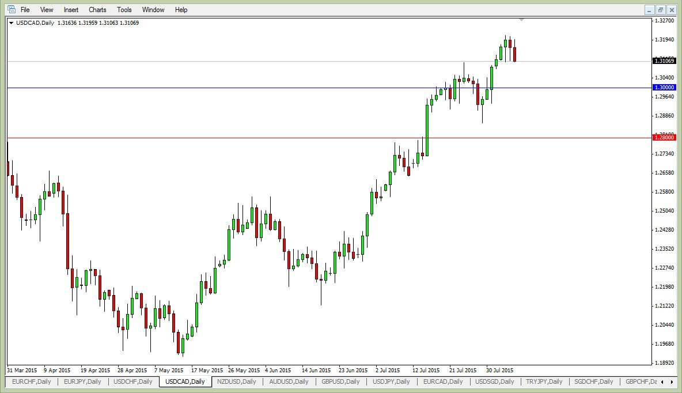Open the File menu
This screenshot has height=393, width=682.
point(25,10)
